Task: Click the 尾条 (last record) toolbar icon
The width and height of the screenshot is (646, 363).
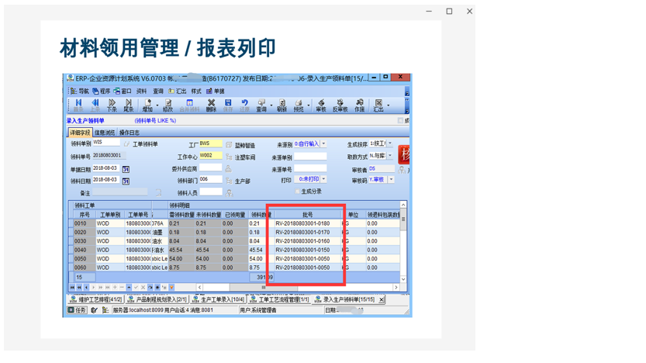Action: pyautogui.click(x=129, y=105)
